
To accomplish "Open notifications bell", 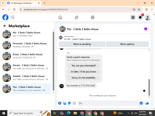I will (140, 17).
